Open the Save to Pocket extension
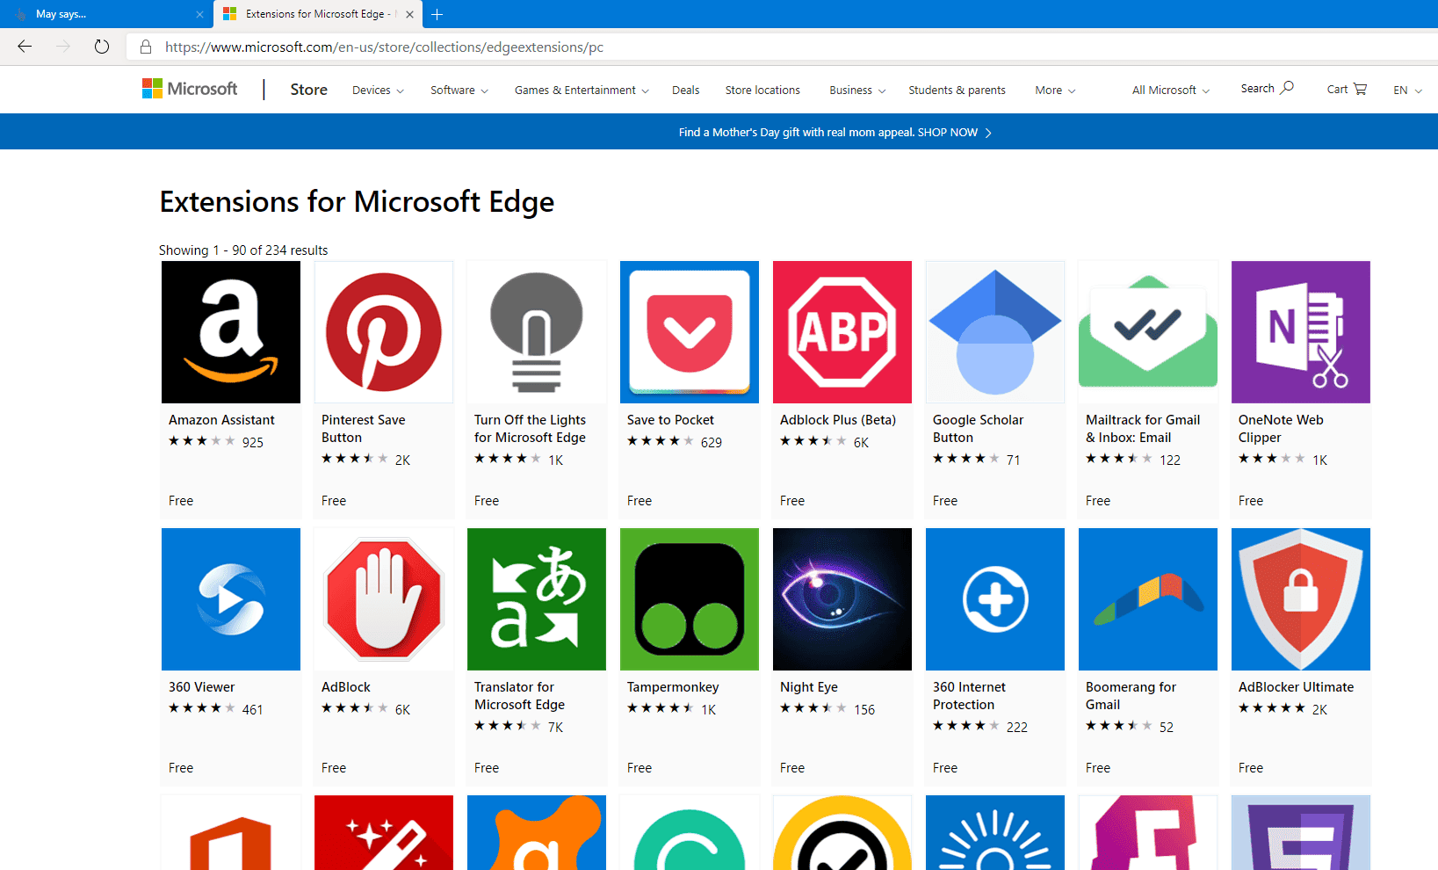 click(689, 331)
